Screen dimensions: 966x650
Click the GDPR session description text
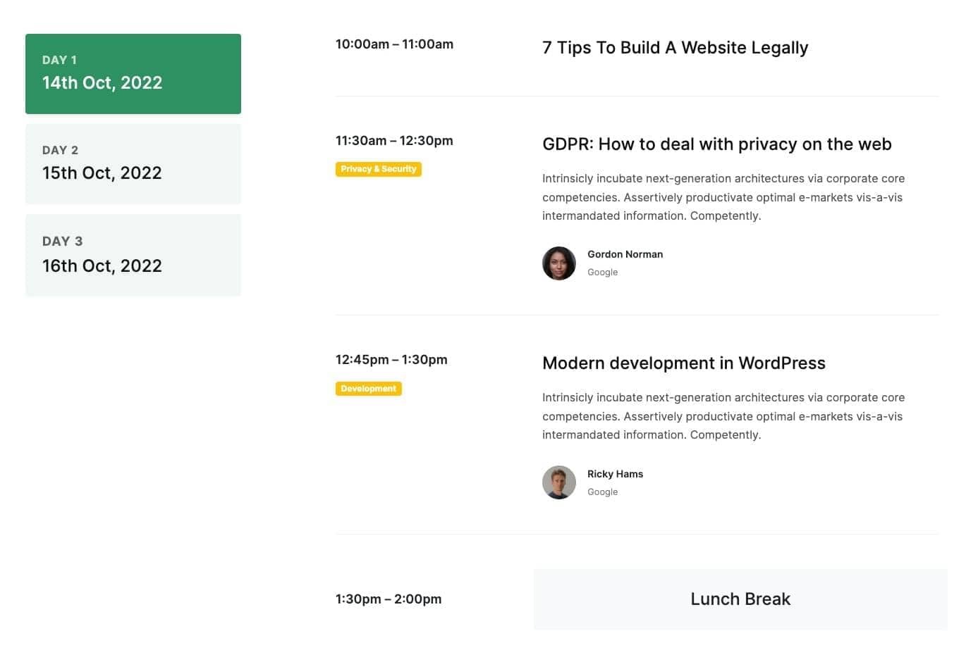pyautogui.click(x=723, y=197)
